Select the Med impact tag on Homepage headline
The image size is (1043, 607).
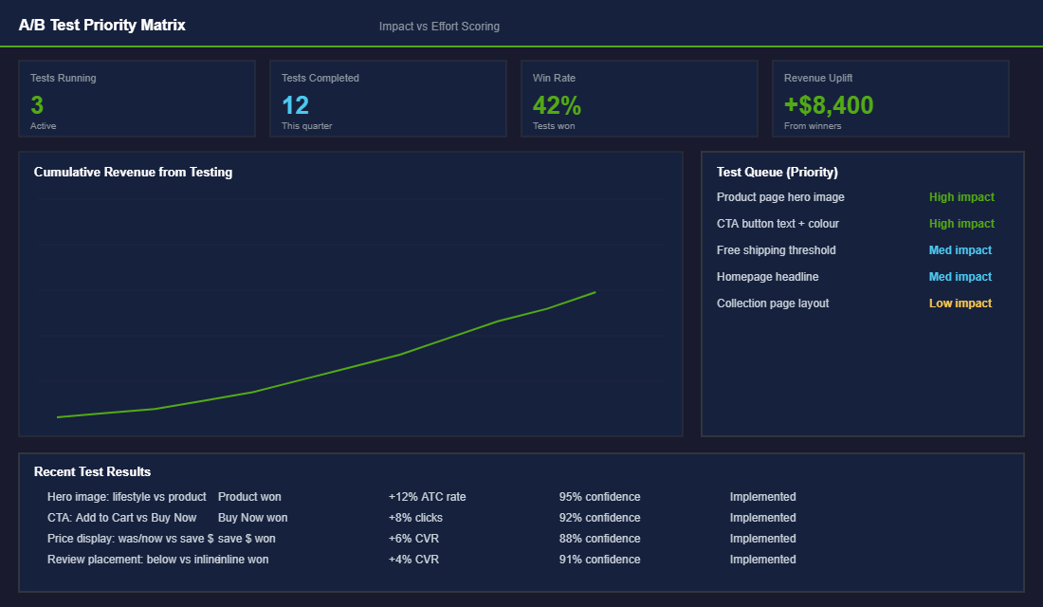point(961,276)
